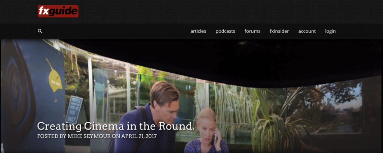Open the search magnifier icon

[x=40, y=31]
